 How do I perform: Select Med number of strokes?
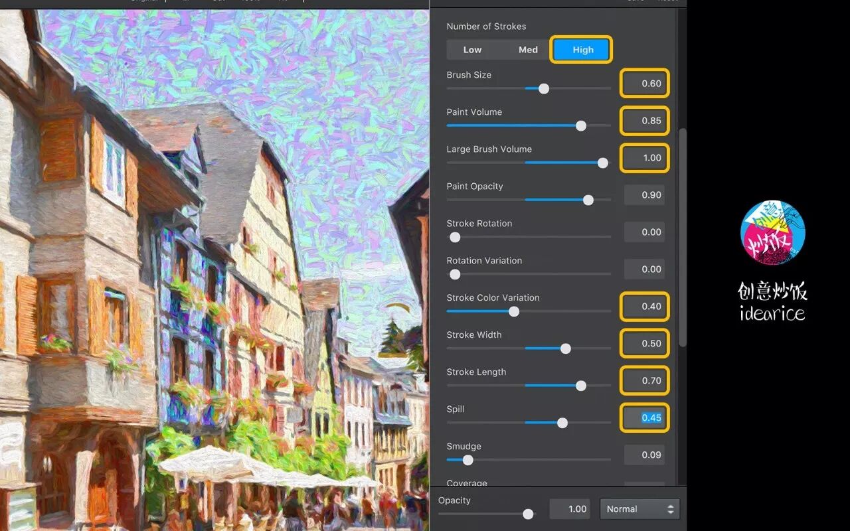coord(528,50)
